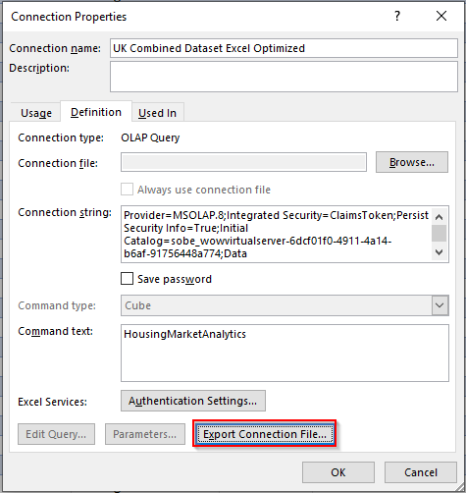Confirm with the OK button
Viewport: 466px width, 493px height.
(x=338, y=472)
